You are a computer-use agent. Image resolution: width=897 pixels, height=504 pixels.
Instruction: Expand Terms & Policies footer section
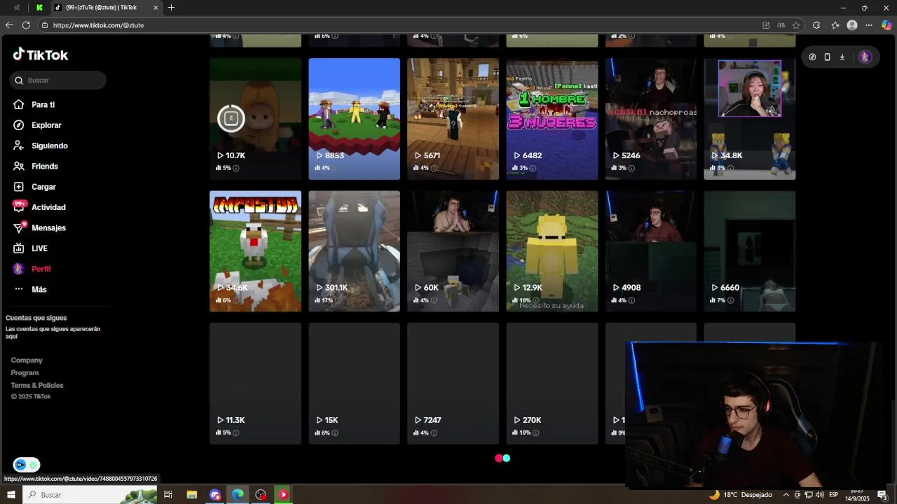(x=37, y=385)
